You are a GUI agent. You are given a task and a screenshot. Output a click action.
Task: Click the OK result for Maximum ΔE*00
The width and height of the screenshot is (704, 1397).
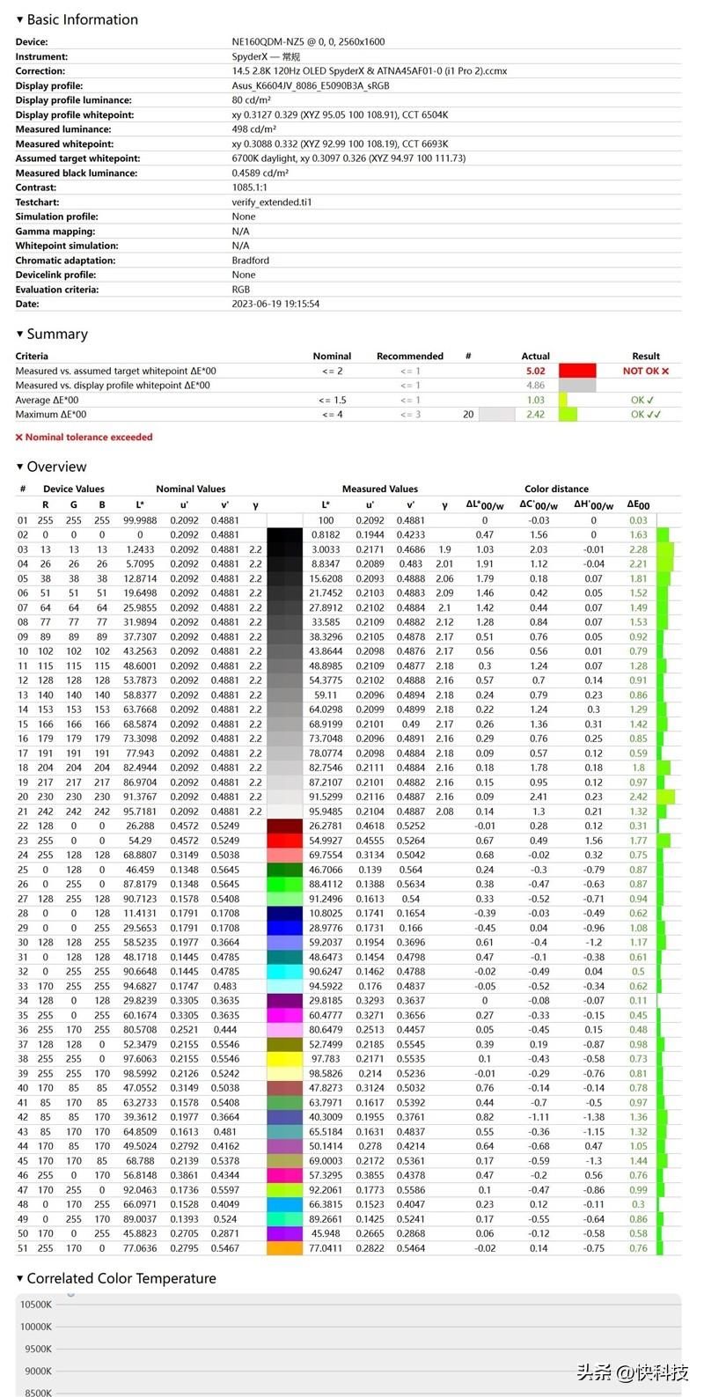click(646, 415)
